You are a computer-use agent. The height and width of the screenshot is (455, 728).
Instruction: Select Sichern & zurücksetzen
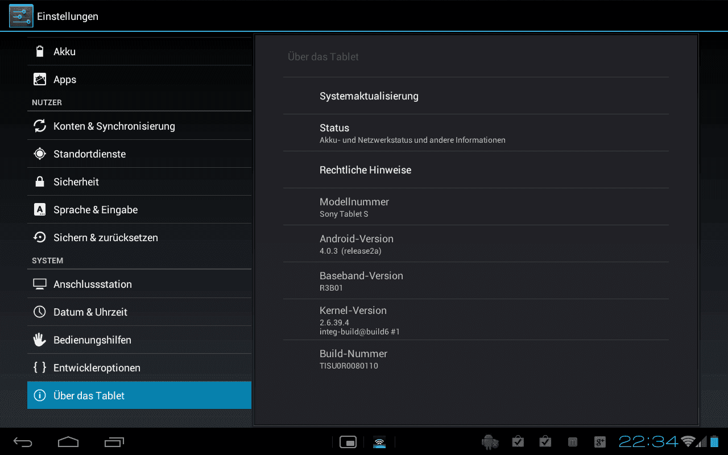click(139, 238)
